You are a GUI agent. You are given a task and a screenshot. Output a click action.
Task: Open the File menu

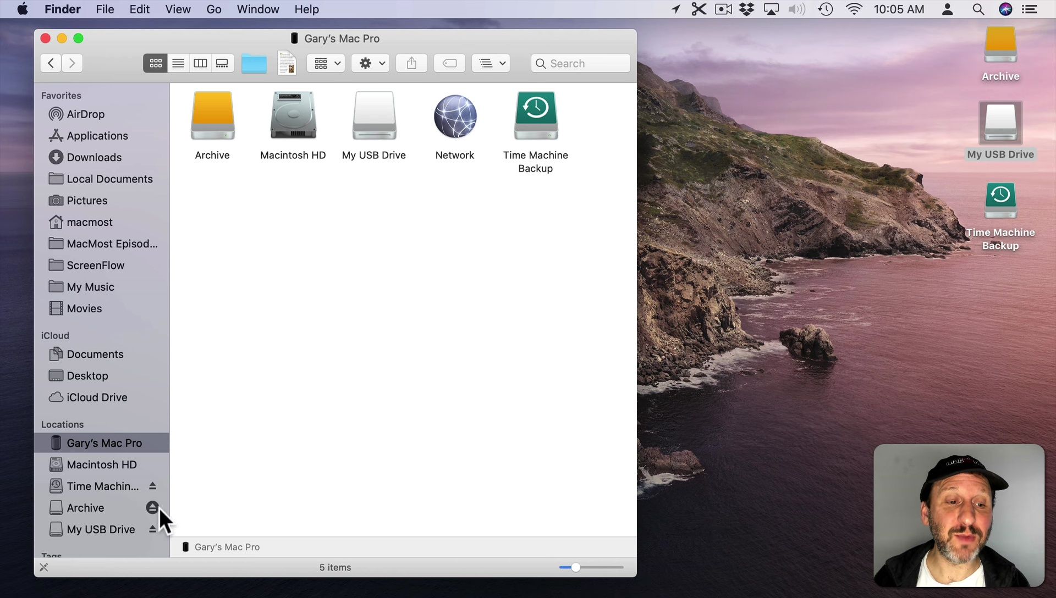pyautogui.click(x=105, y=9)
